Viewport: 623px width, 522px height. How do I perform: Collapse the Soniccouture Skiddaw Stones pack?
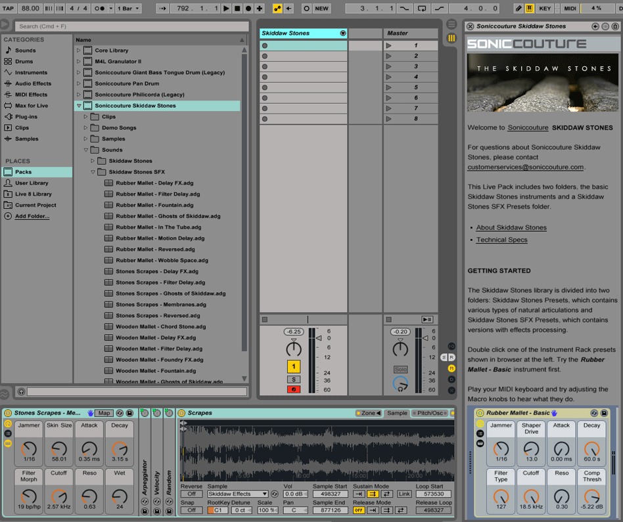79,106
